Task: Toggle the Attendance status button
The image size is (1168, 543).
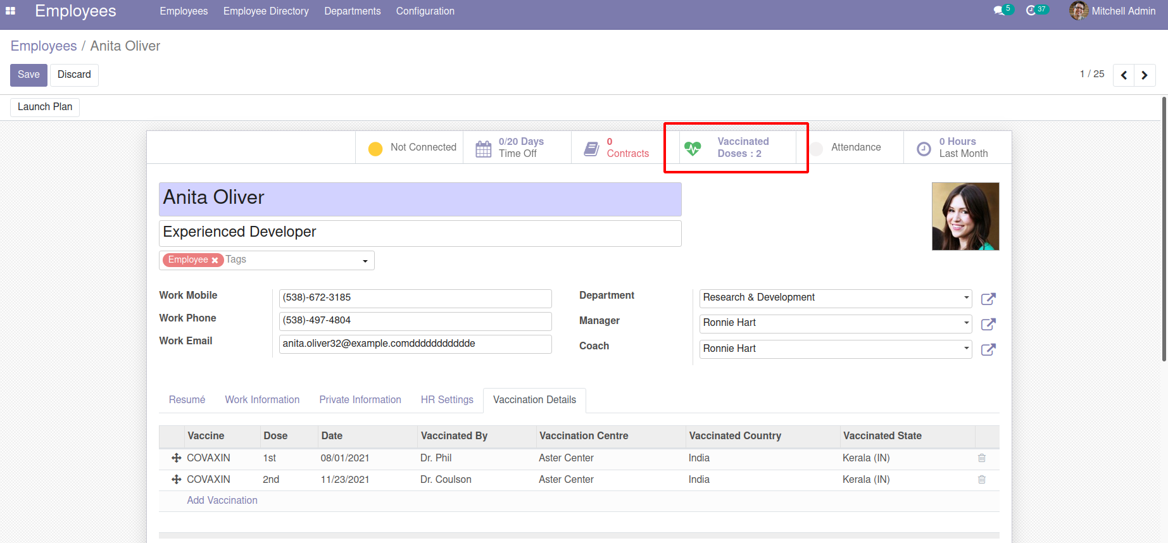Action: coord(850,147)
